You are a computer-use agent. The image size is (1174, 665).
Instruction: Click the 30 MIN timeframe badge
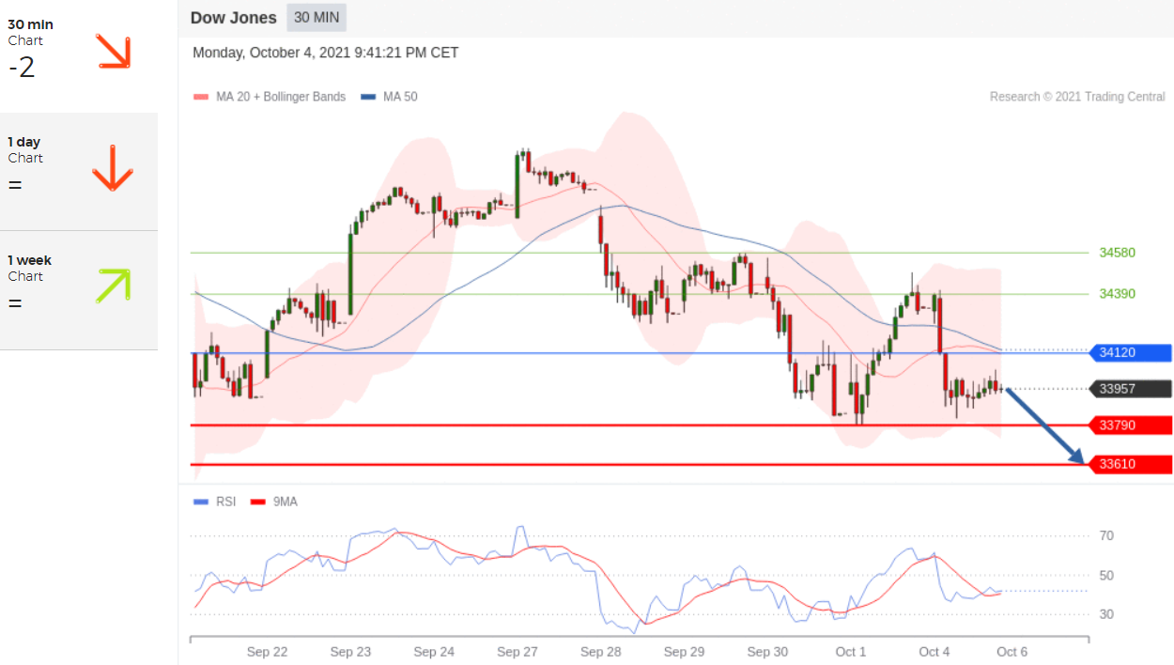(317, 17)
